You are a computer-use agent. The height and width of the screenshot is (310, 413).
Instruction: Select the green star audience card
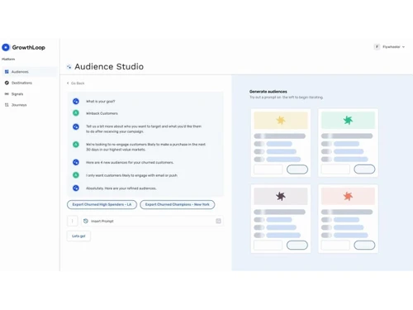pyautogui.click(x=348, y=143)
